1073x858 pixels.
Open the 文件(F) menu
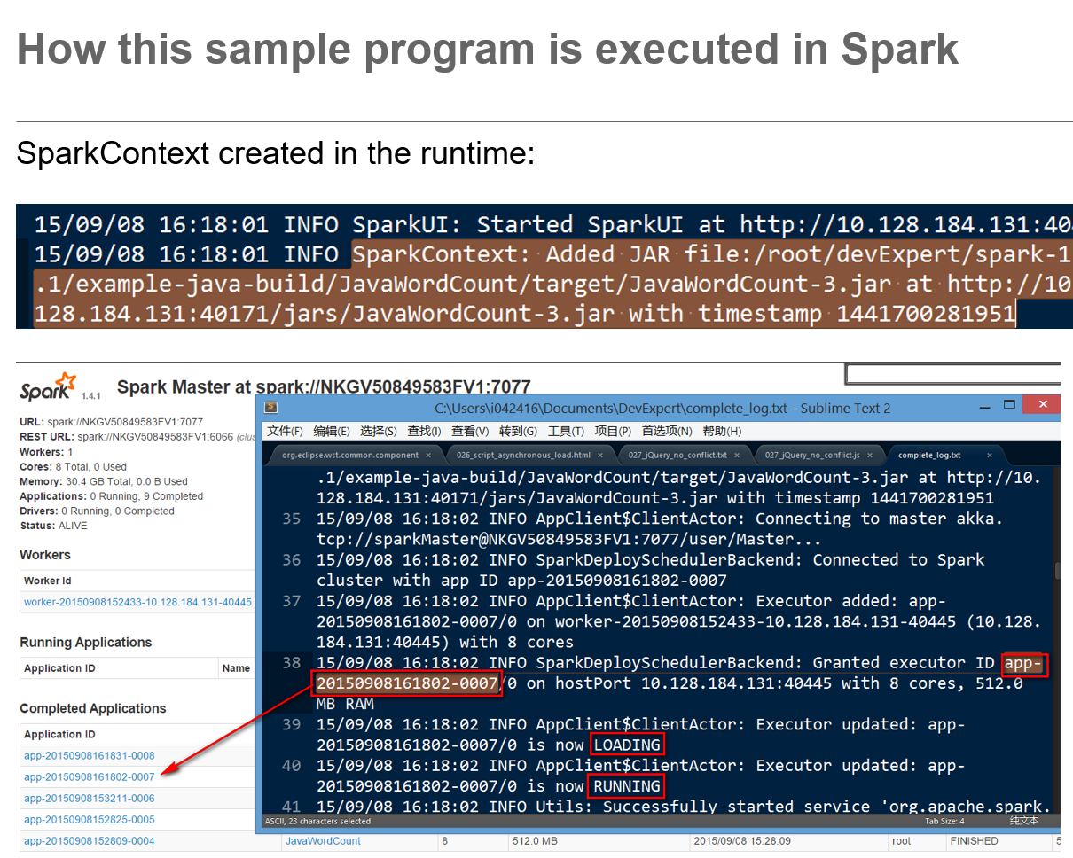tap(285, 431)
